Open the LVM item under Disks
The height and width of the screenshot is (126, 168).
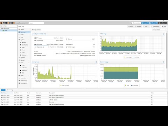coord(24,65)
